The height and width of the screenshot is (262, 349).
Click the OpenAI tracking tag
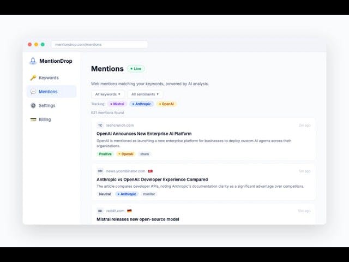pyautogui.click(x=166, y=104)
